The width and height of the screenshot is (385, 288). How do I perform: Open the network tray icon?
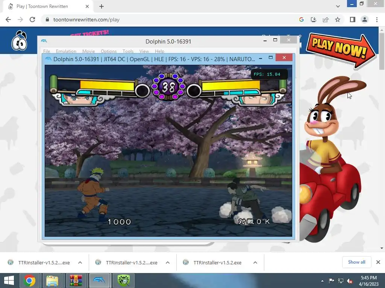tap(341, 281)
